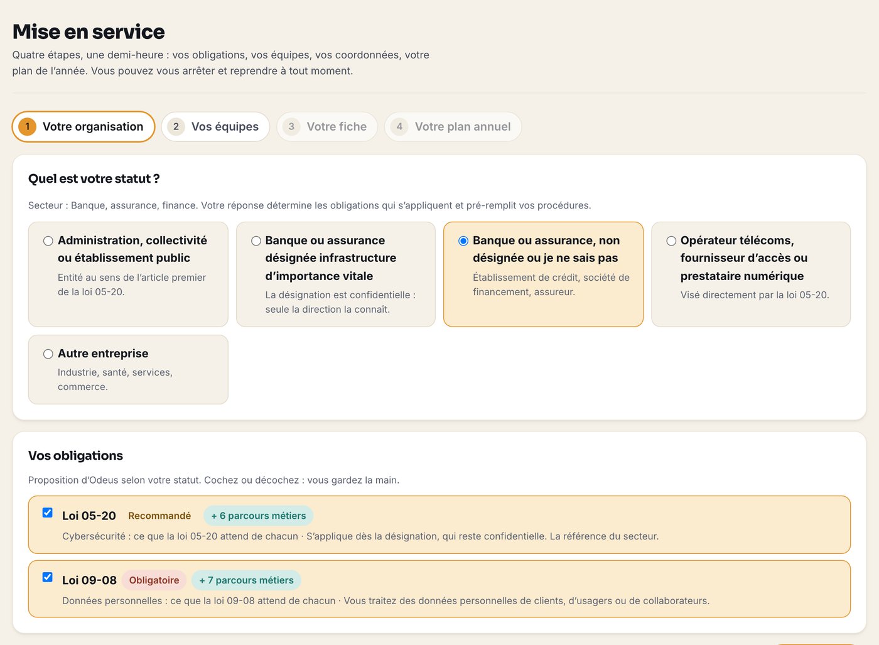
Task: Click the Loi 09-08 obligation title
Action: 89,580
